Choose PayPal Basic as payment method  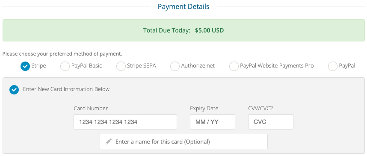[65, 66]
